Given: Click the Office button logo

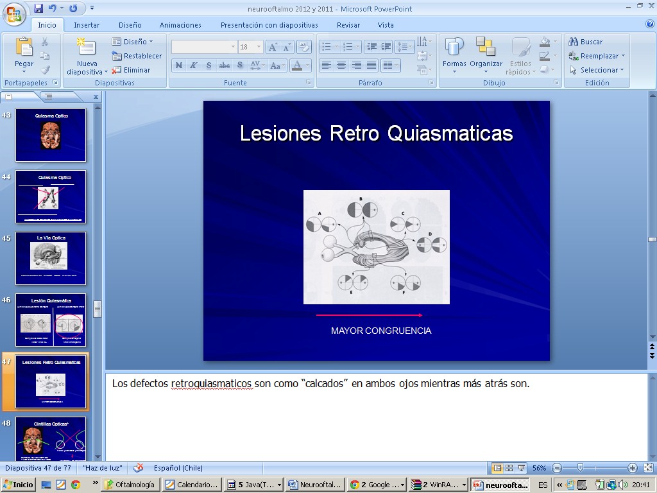Looking at the screenshot, I should (13, 13).
